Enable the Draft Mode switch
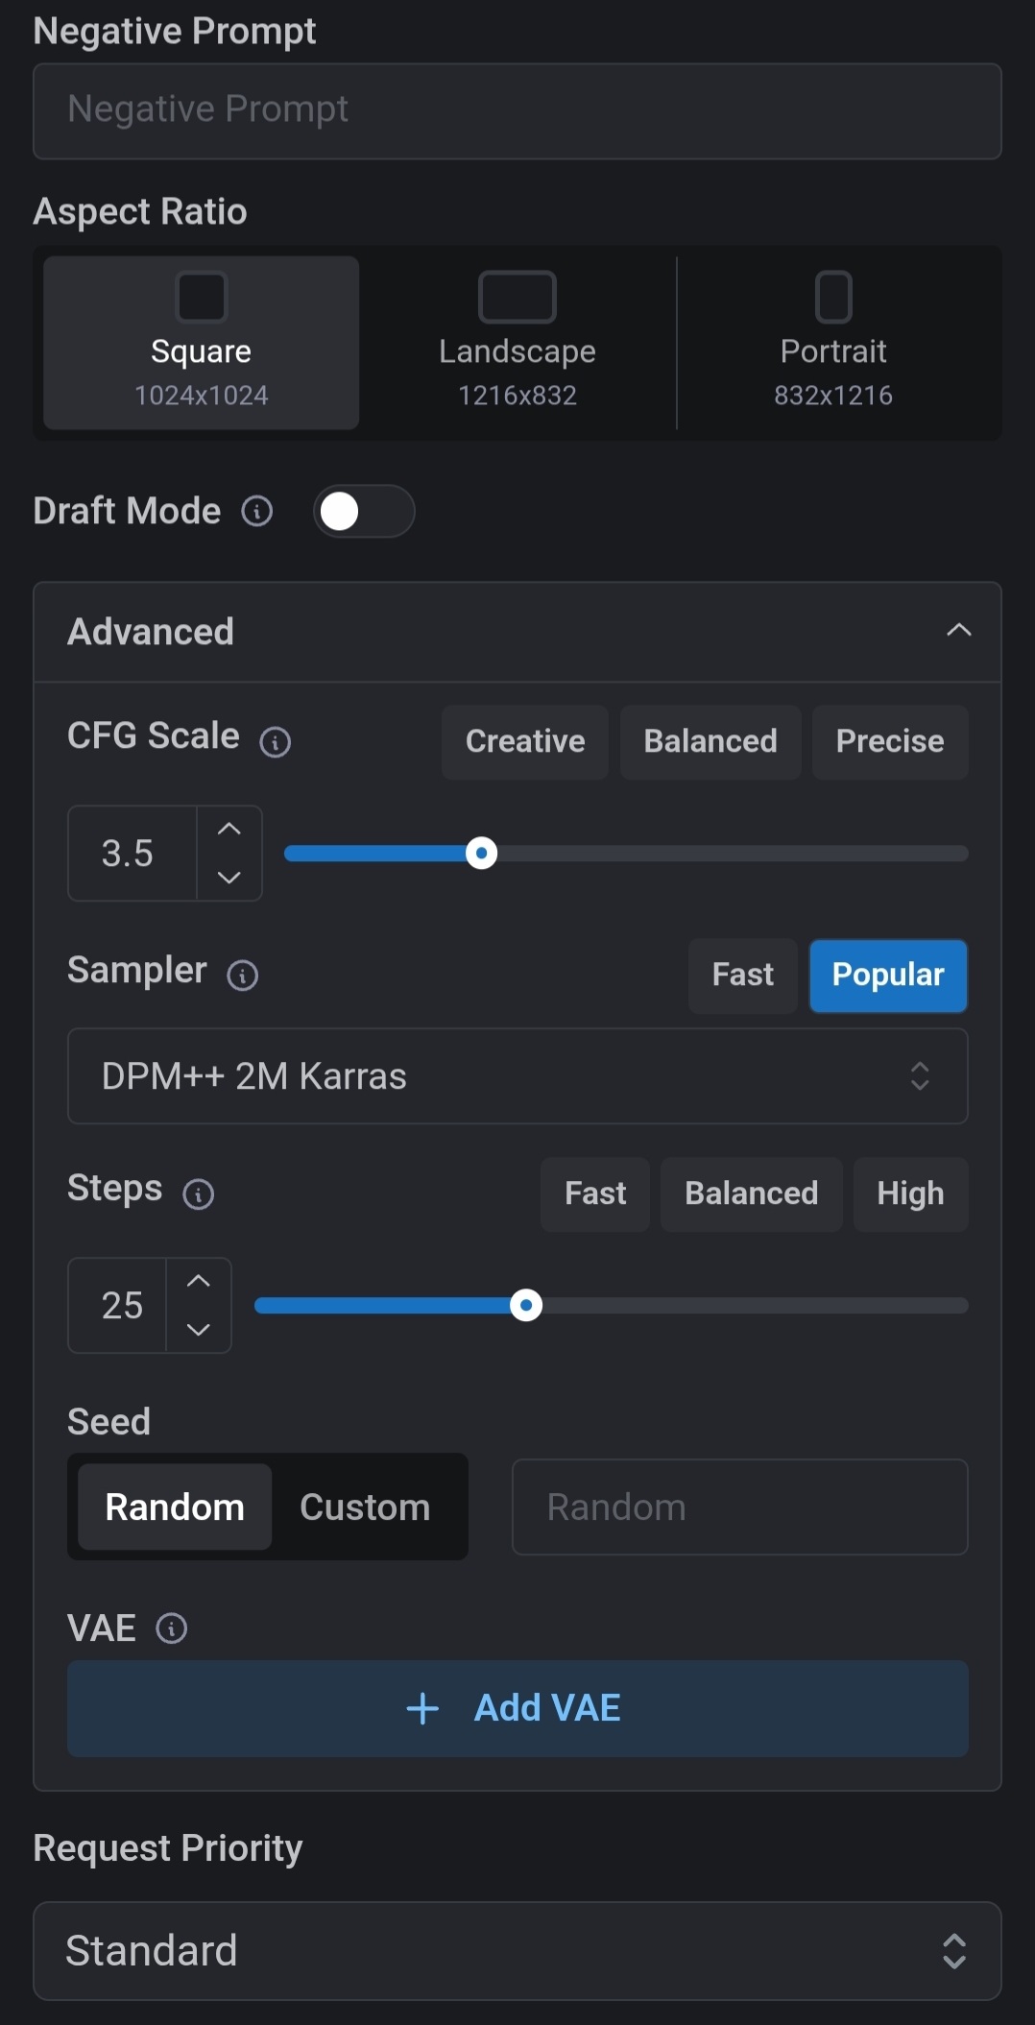This screenshot has height=2025, width=1035. tap(364, 511)
